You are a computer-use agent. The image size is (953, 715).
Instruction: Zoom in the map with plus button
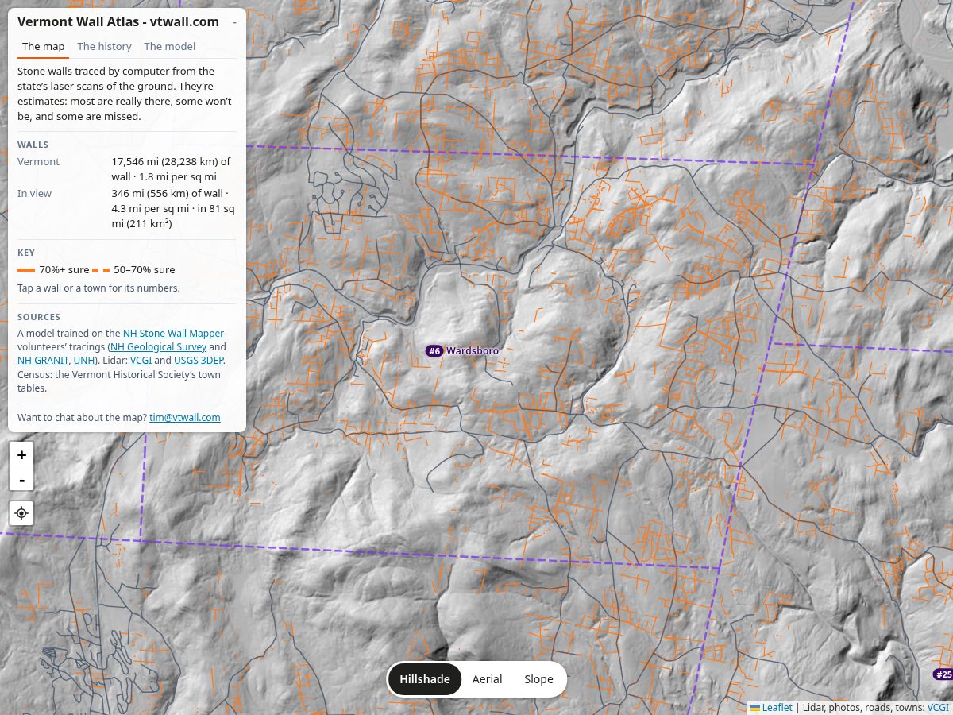click(21, 454)
